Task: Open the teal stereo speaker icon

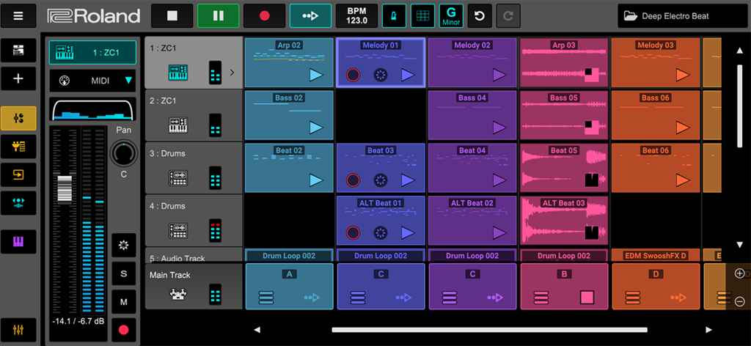Action: pyautogui.click(x=18, y=203)
